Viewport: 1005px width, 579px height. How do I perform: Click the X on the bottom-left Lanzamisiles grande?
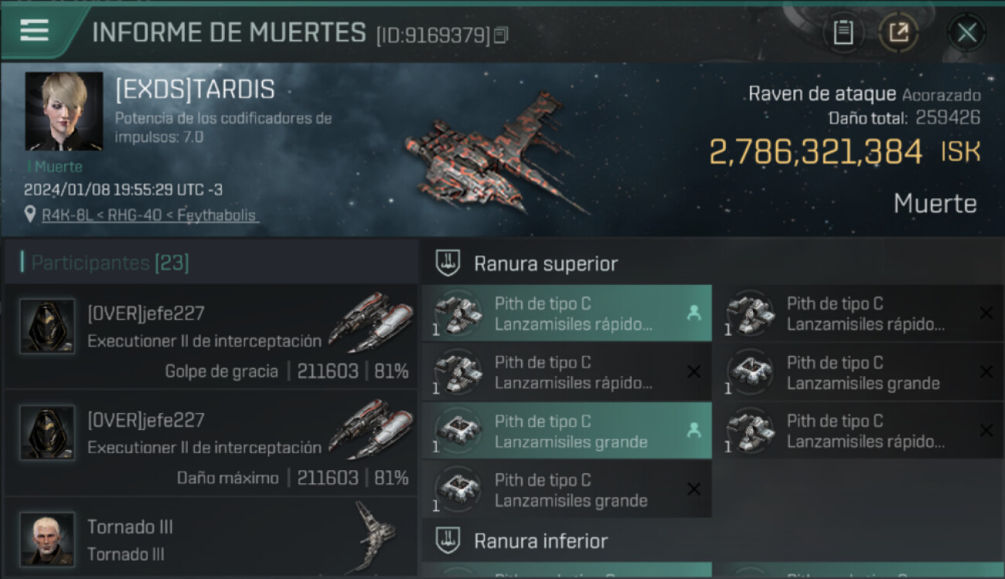(693, 489)
